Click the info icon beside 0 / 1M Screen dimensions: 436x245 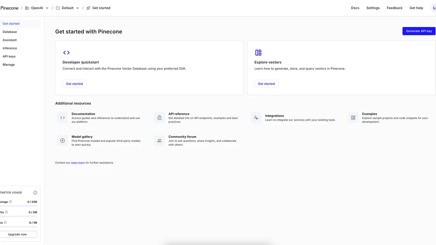5,223
